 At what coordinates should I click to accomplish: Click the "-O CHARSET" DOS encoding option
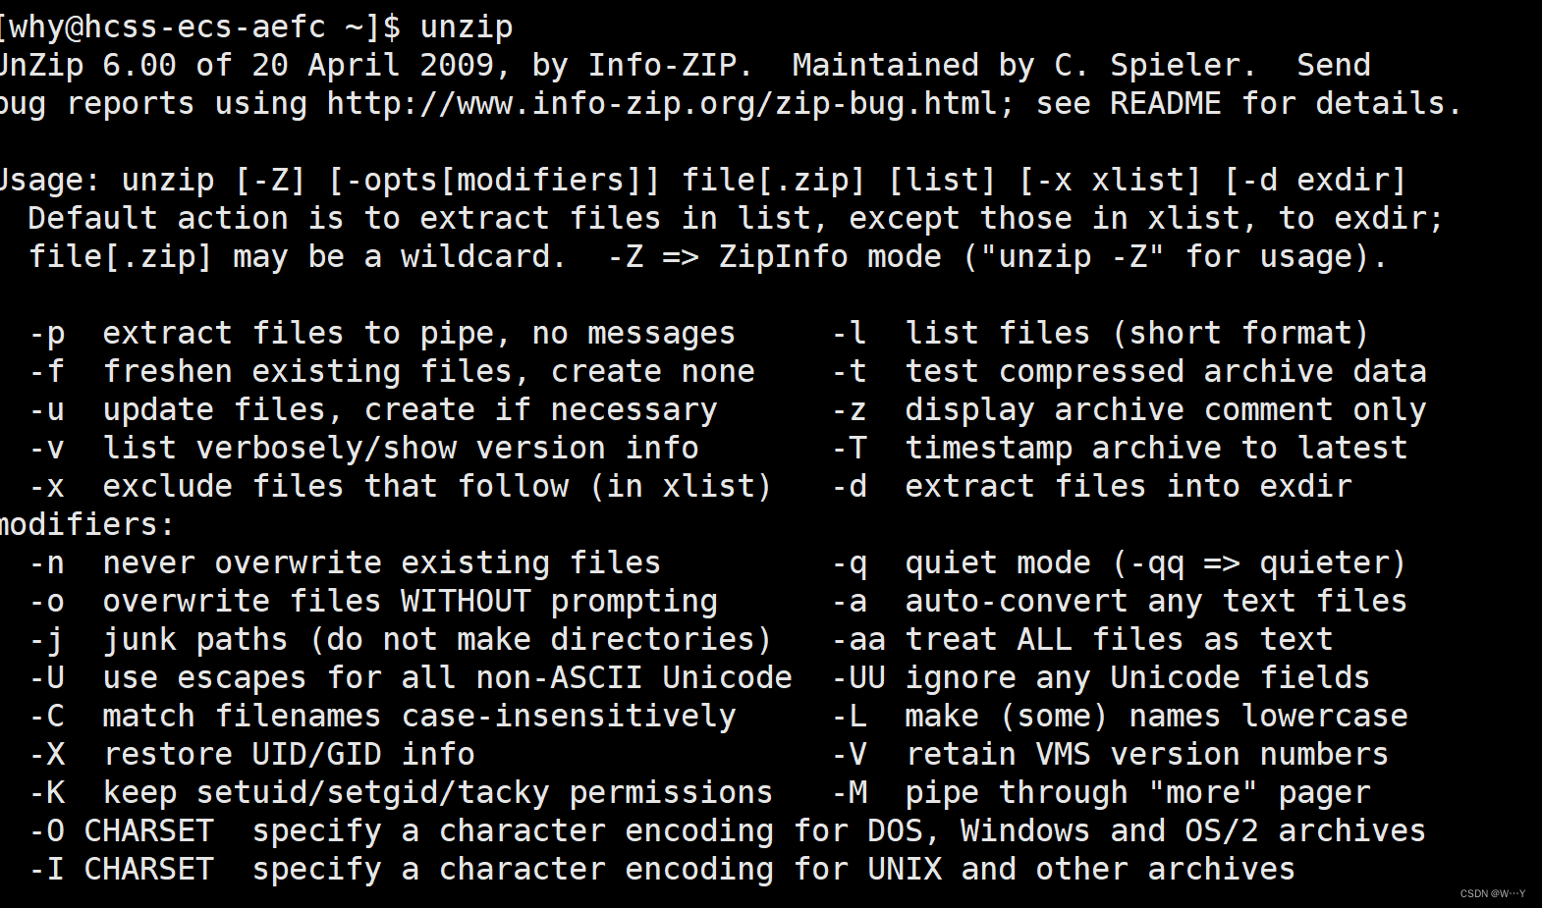[122, 831]
